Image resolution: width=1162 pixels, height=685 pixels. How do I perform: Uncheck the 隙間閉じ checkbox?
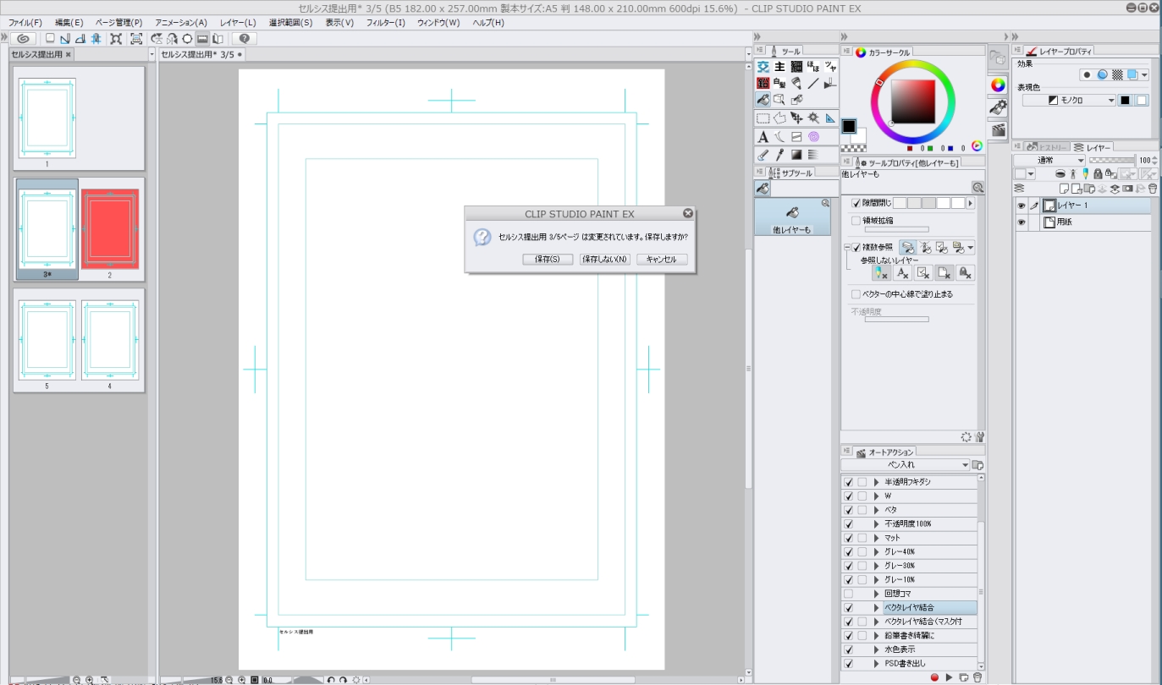856,204
